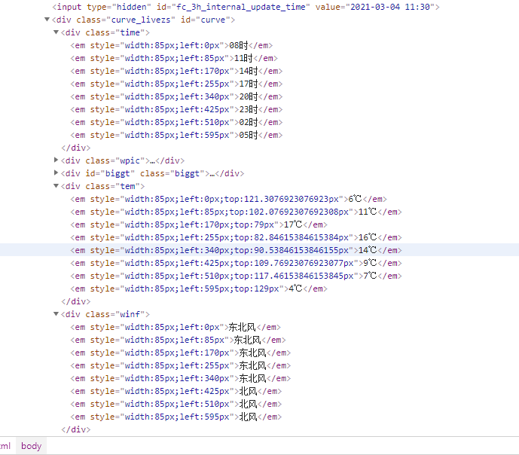Expand the div id biggt node

coord(56,173)
